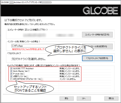Toggle the 点群アシスト checkbox
The image size is (121, 103).
(x=11, y=76)
